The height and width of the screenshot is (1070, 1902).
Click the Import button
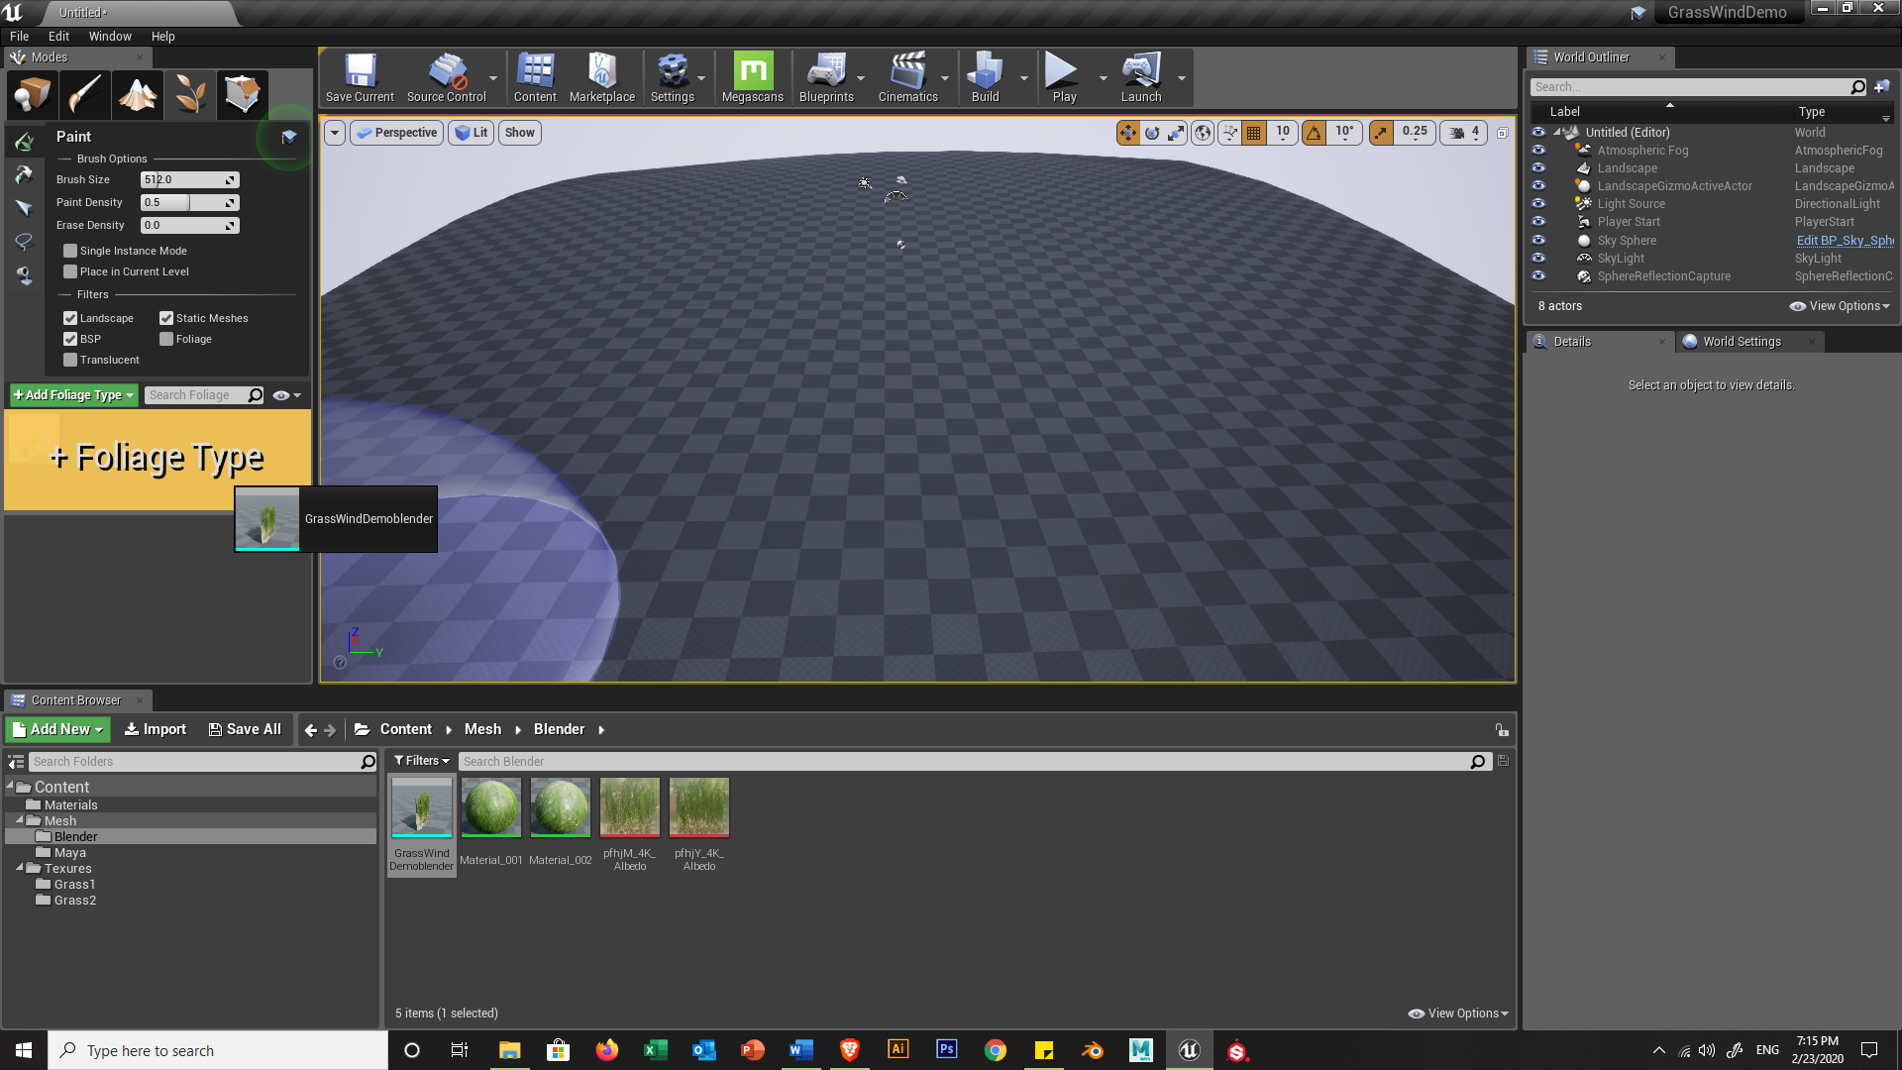pos(156,729)
